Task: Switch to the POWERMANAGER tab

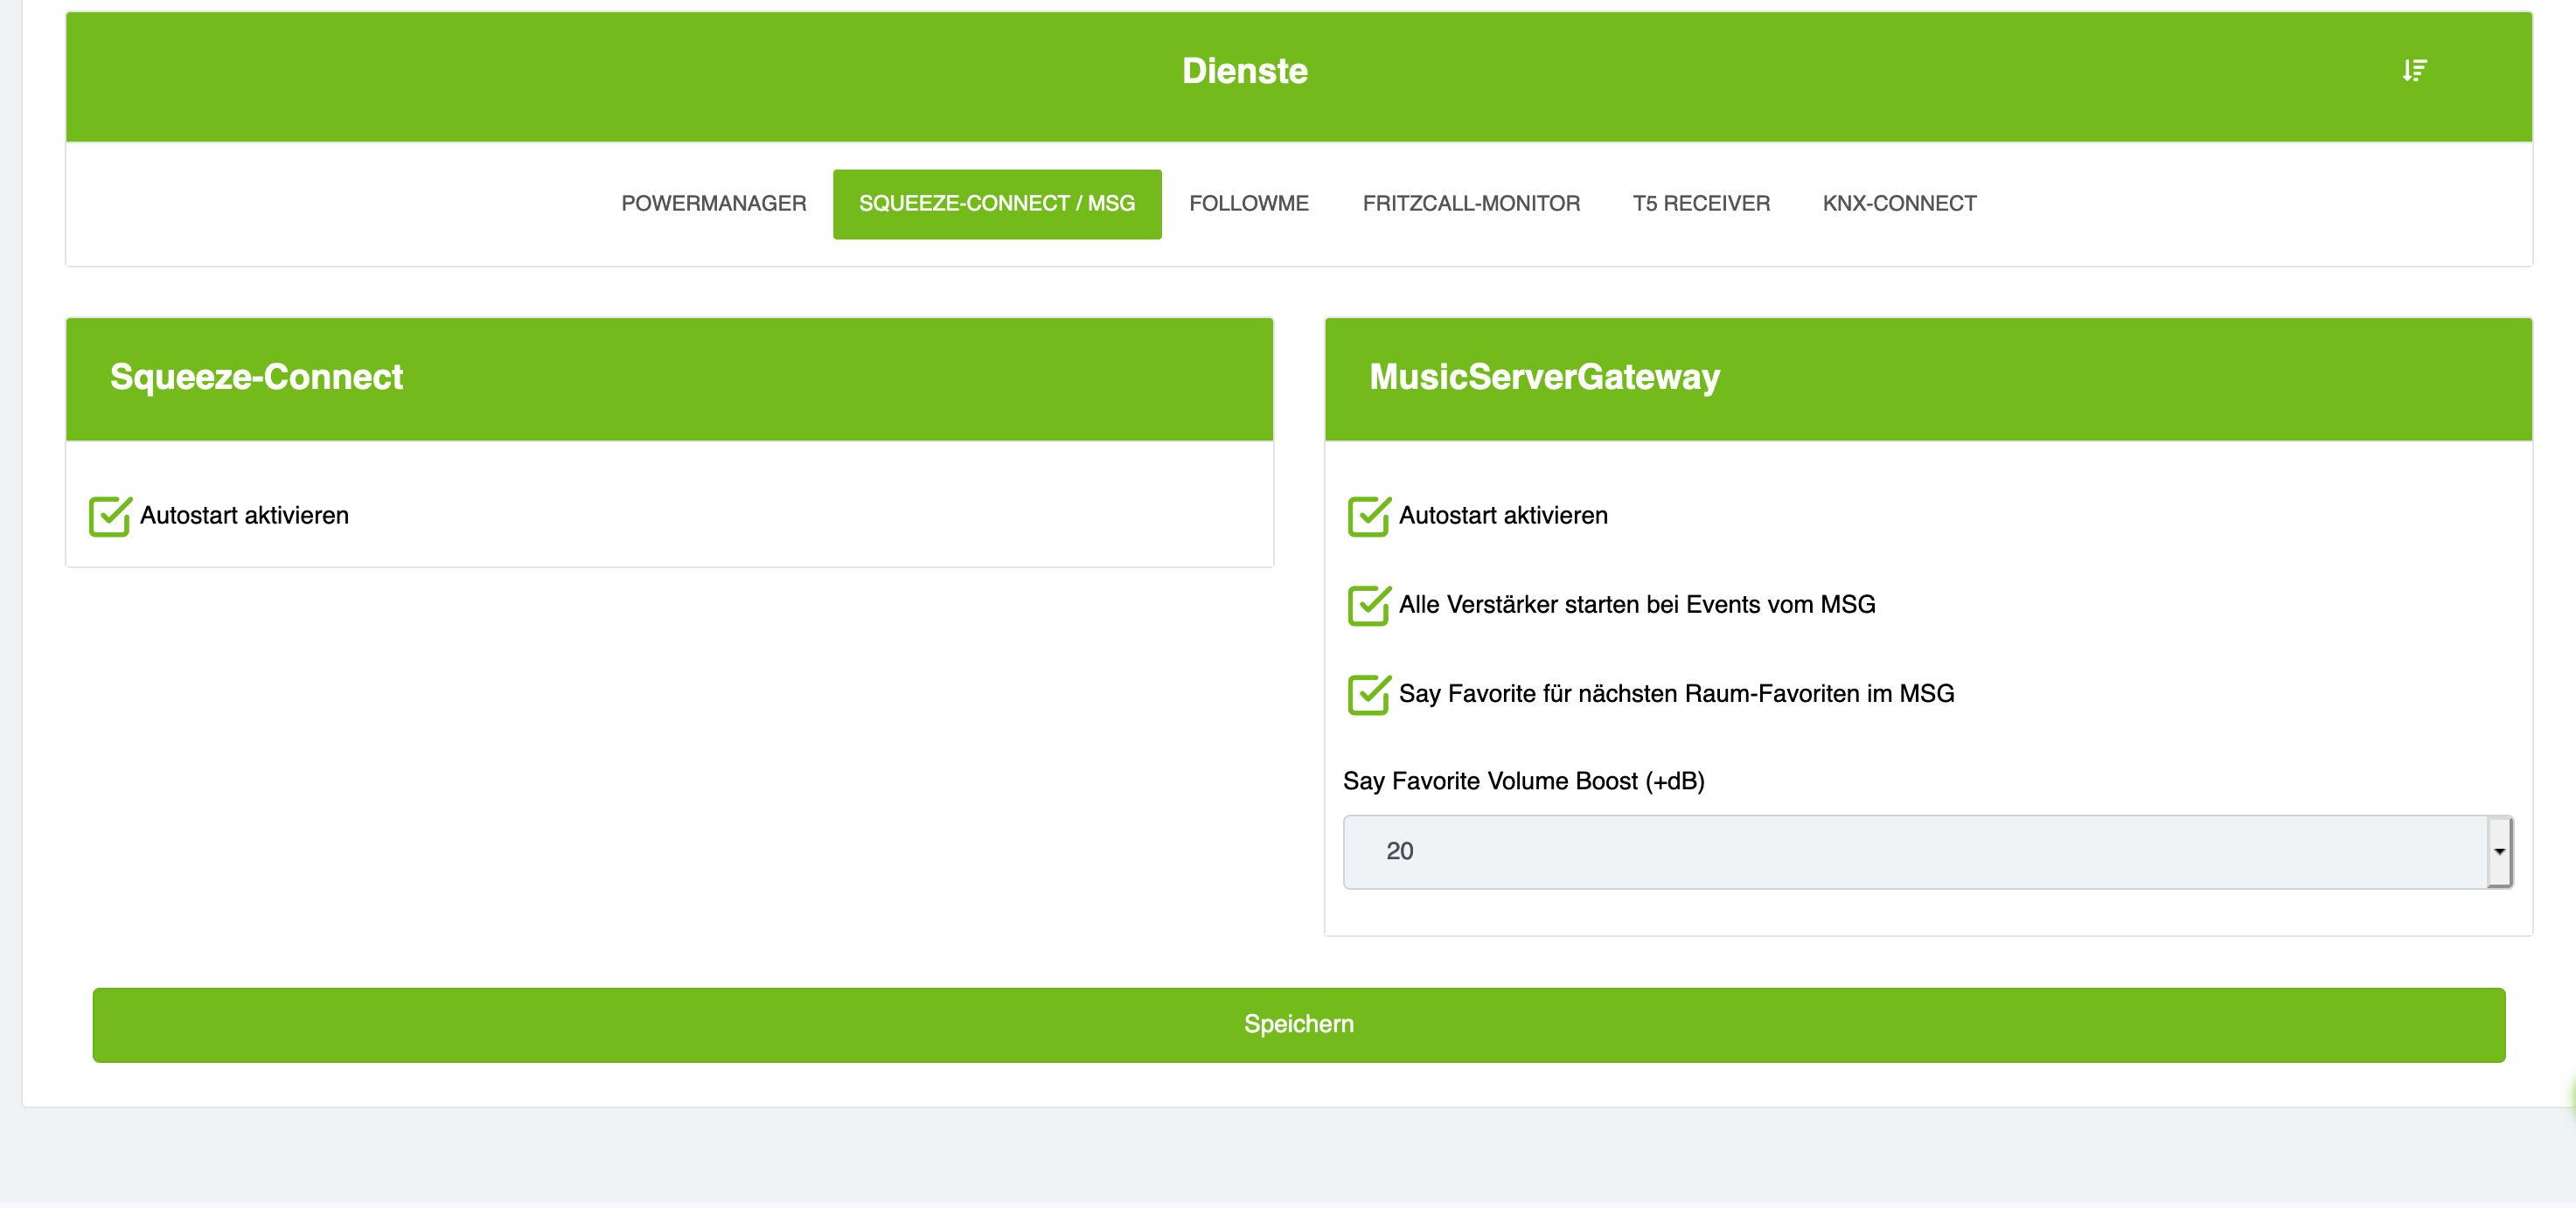Action: 713,204
